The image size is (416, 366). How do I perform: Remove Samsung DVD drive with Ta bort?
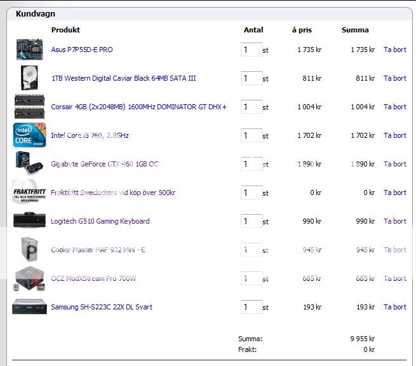click(x=394, y=307)
